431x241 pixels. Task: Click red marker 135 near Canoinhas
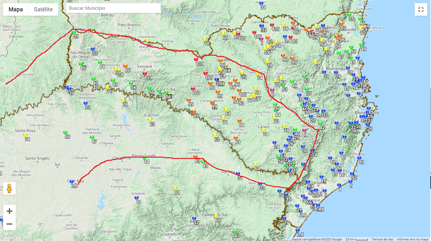[x=272, y=25]
